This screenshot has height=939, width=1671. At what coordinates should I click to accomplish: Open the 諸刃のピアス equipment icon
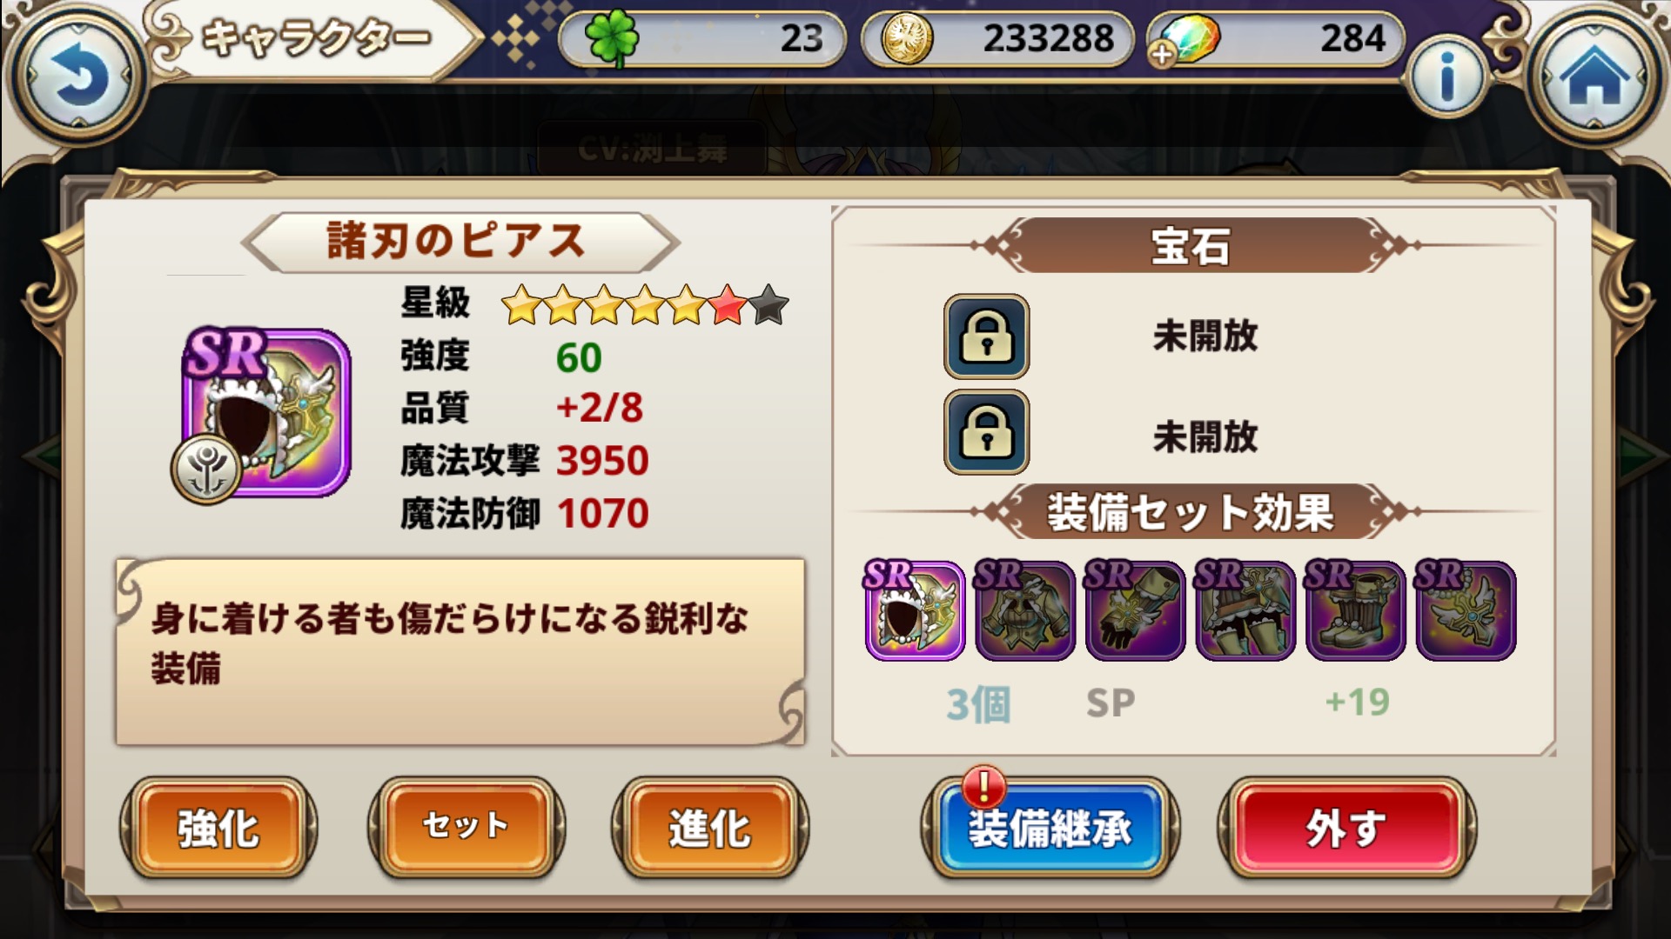point(264,412)
